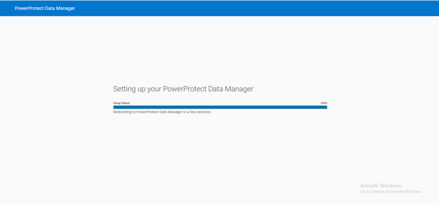439x204 pixels.
Task: Click the 'Setup Status:' label
Action: point(122,103)
